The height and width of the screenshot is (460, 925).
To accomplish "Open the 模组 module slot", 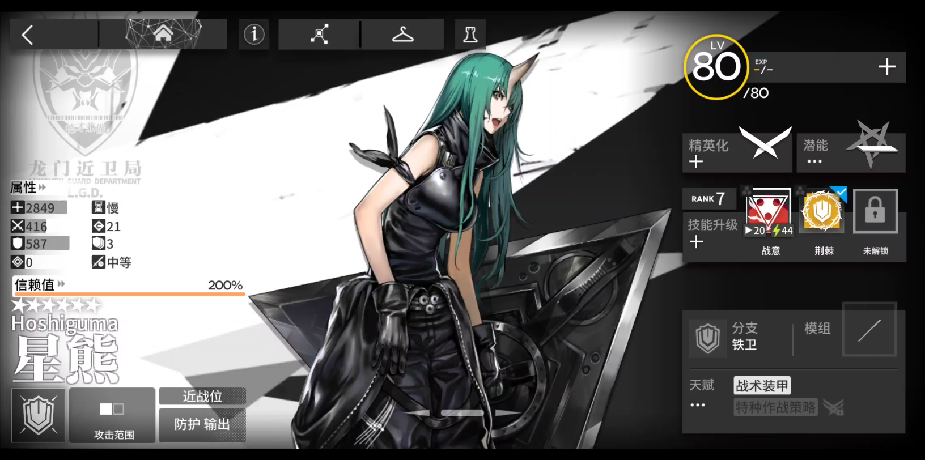I will (x=869, y=330).
